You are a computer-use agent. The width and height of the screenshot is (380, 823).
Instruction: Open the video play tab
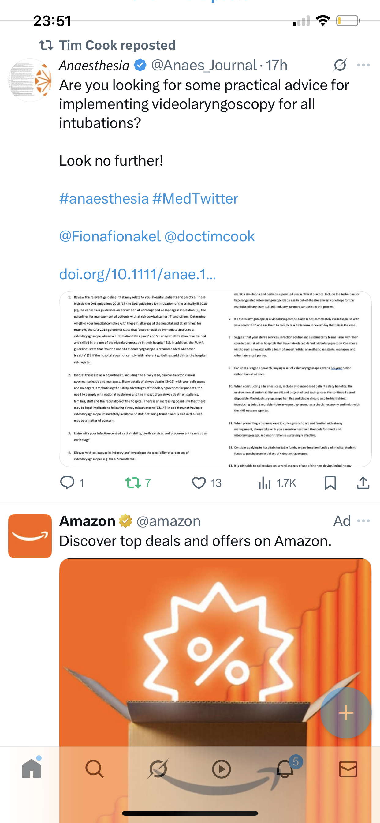[221, 769]
